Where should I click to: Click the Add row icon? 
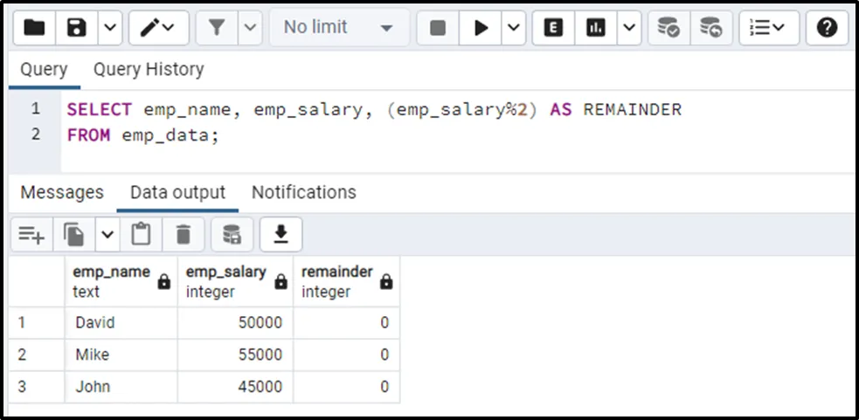tap(32, 234)
